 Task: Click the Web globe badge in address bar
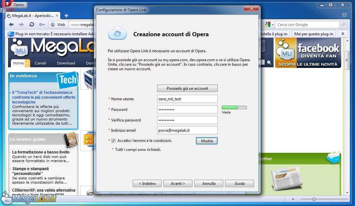[58, 24]
